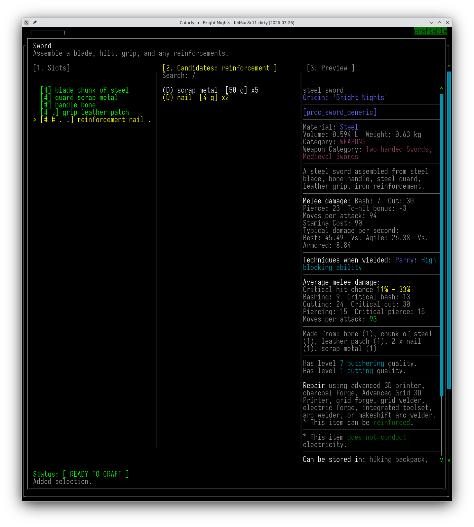Click the outer scrollbar down arrow
This screenshot has width=474, height=527.
(449, 460)
